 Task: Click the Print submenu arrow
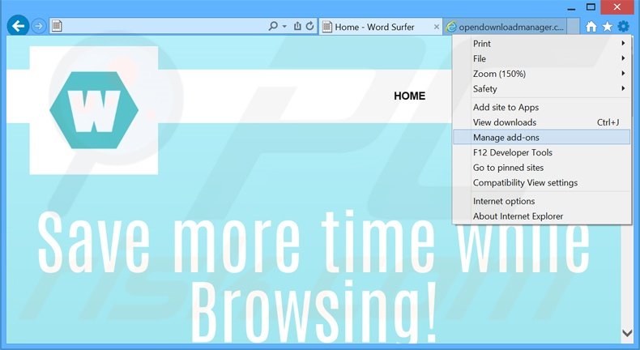623,43
